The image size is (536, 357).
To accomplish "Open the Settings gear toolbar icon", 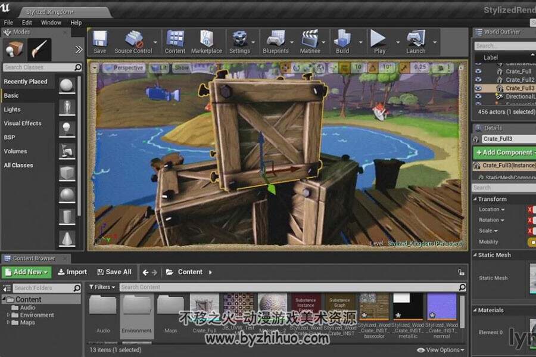I will 239,42.
